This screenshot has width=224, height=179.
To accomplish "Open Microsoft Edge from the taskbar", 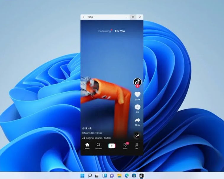I will coord(127,176).
